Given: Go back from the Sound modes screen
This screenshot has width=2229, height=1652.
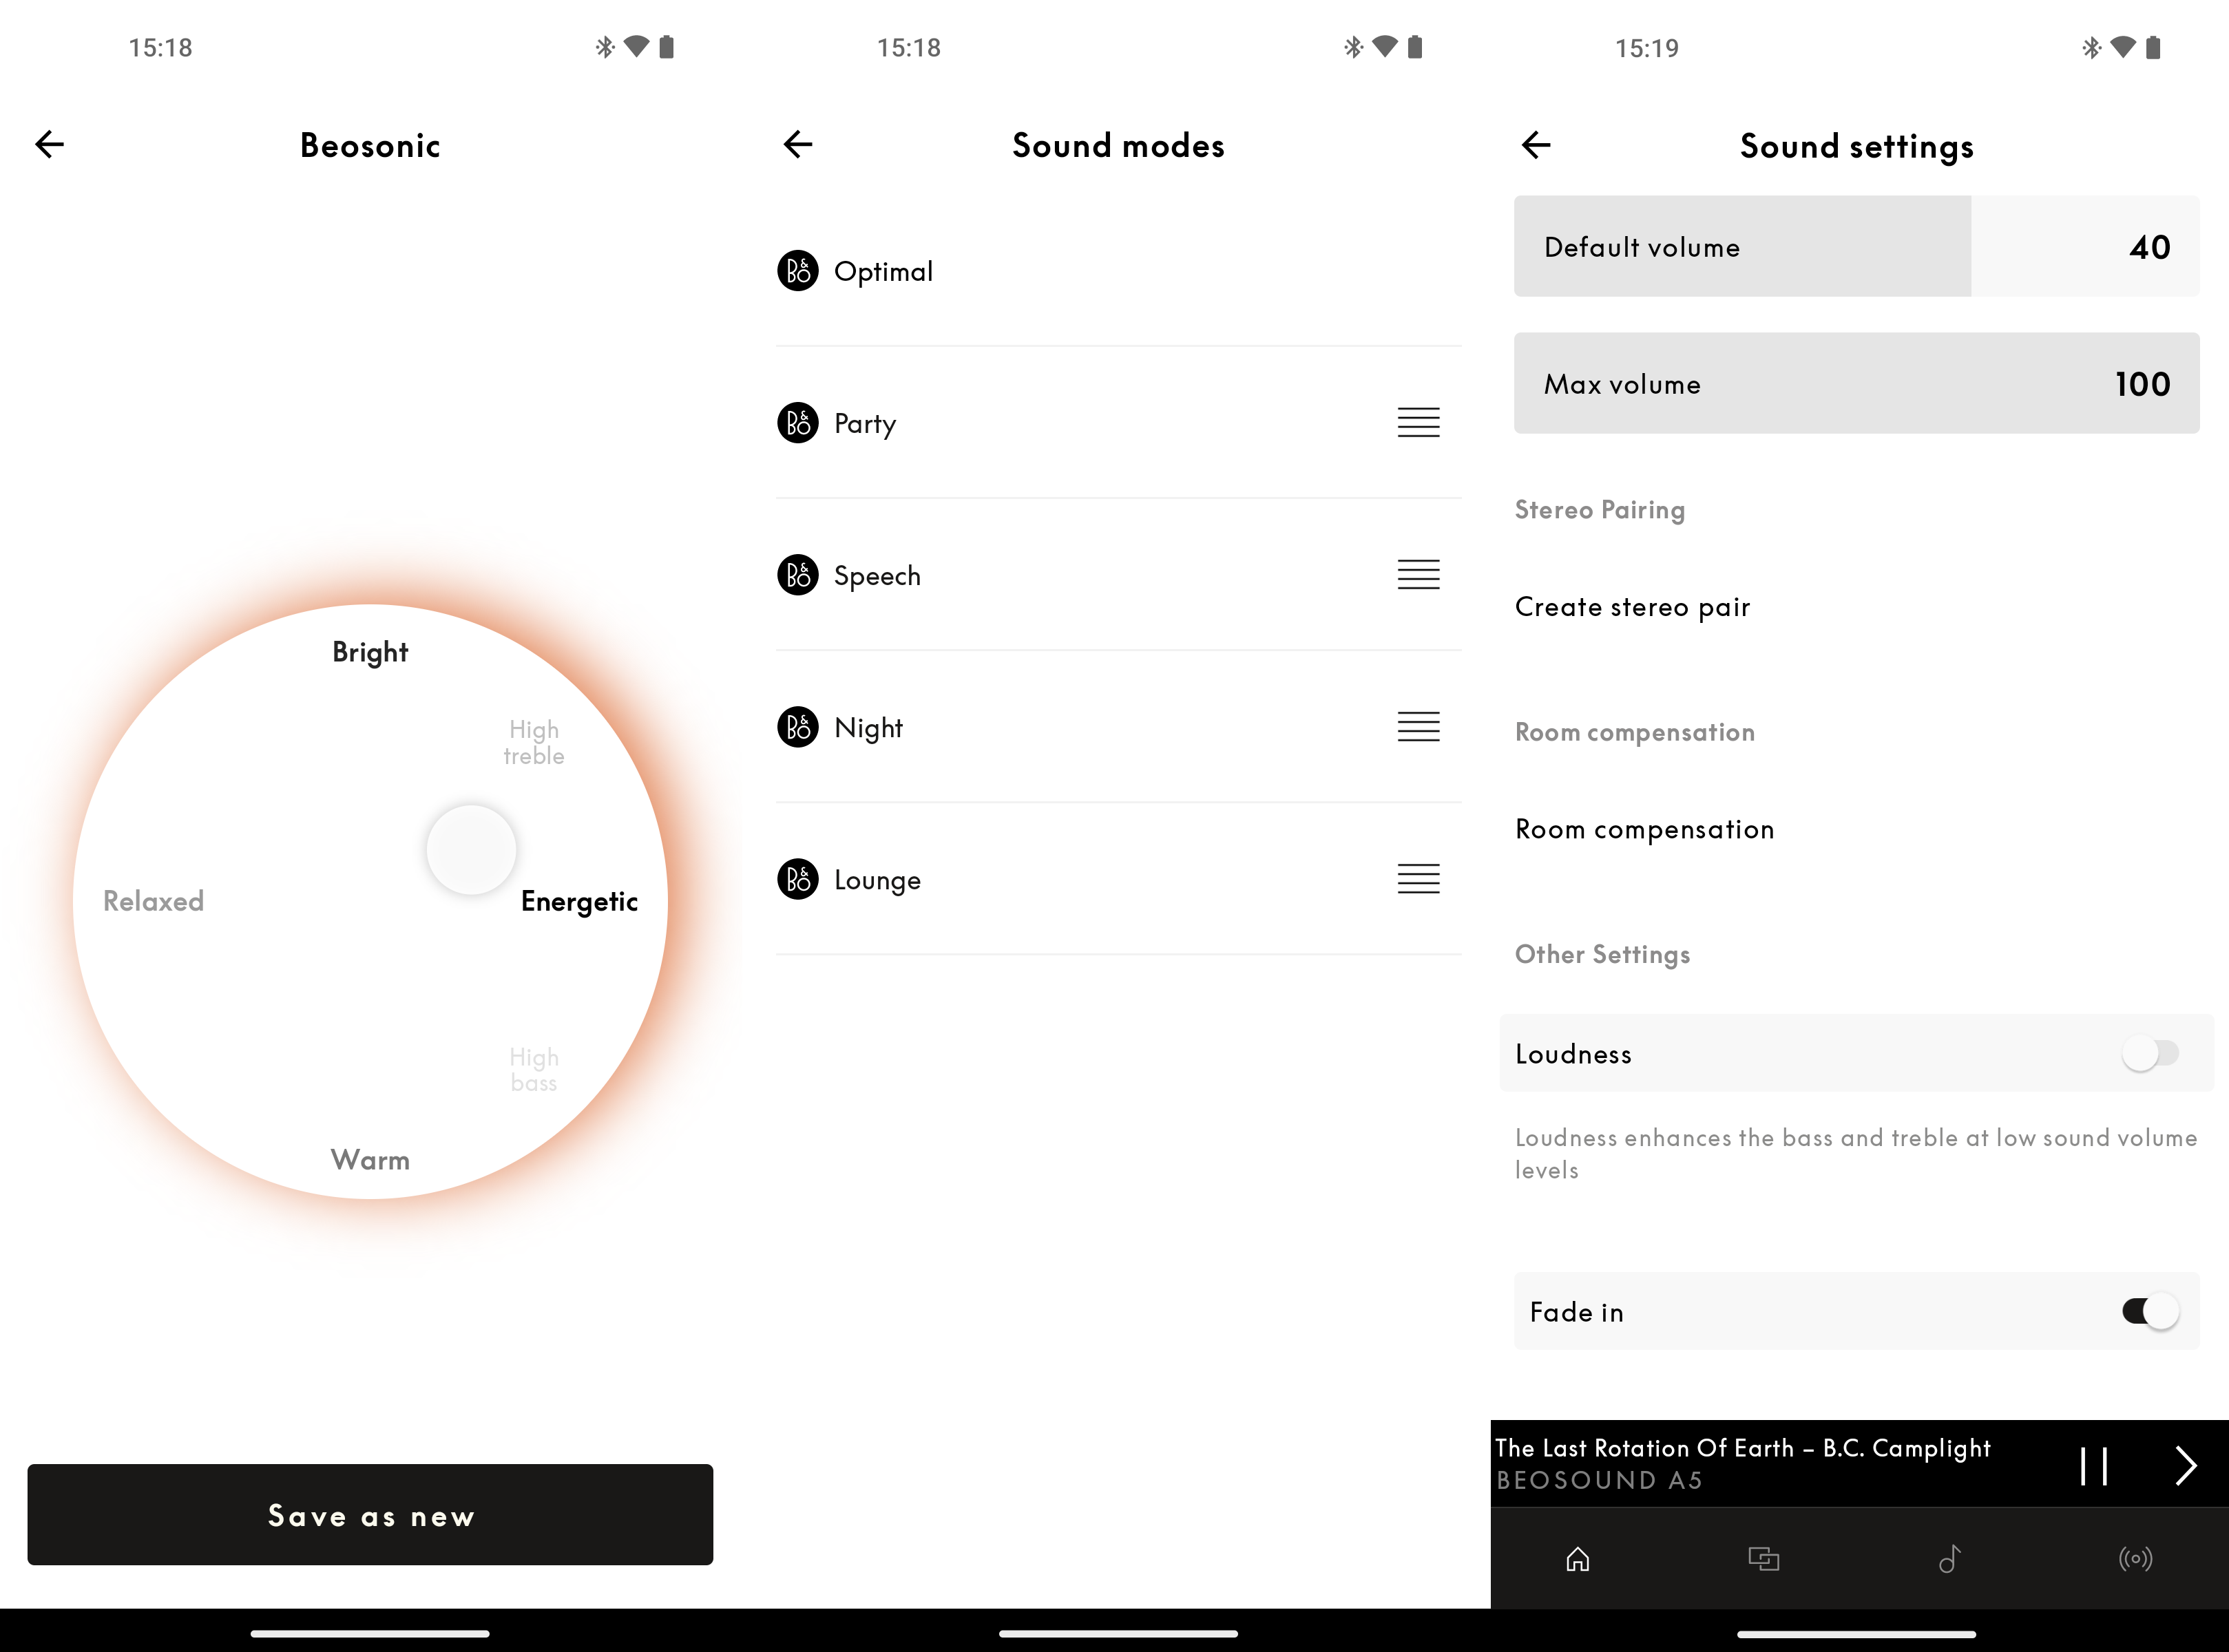Looking at the screenshot, I should [797, 145].
